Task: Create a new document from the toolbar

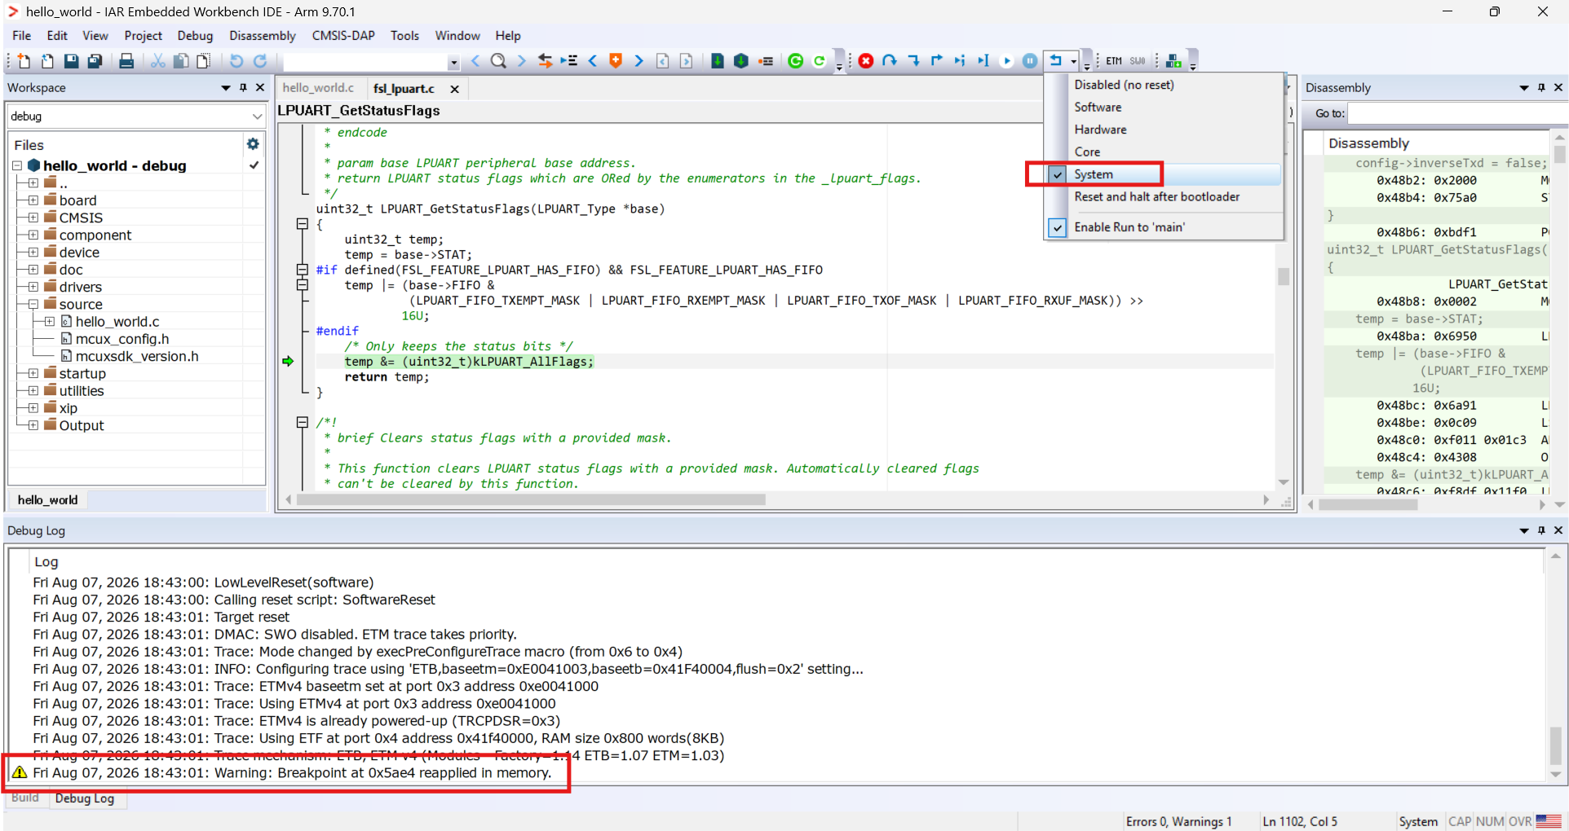Action: (24, 61)
